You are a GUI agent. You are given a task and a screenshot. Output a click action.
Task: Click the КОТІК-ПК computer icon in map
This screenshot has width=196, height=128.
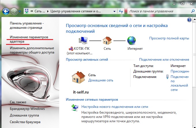(x=83, y=41)
